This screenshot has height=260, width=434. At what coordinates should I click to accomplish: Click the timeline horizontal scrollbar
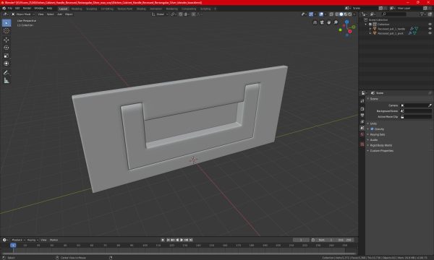point(179,253)
